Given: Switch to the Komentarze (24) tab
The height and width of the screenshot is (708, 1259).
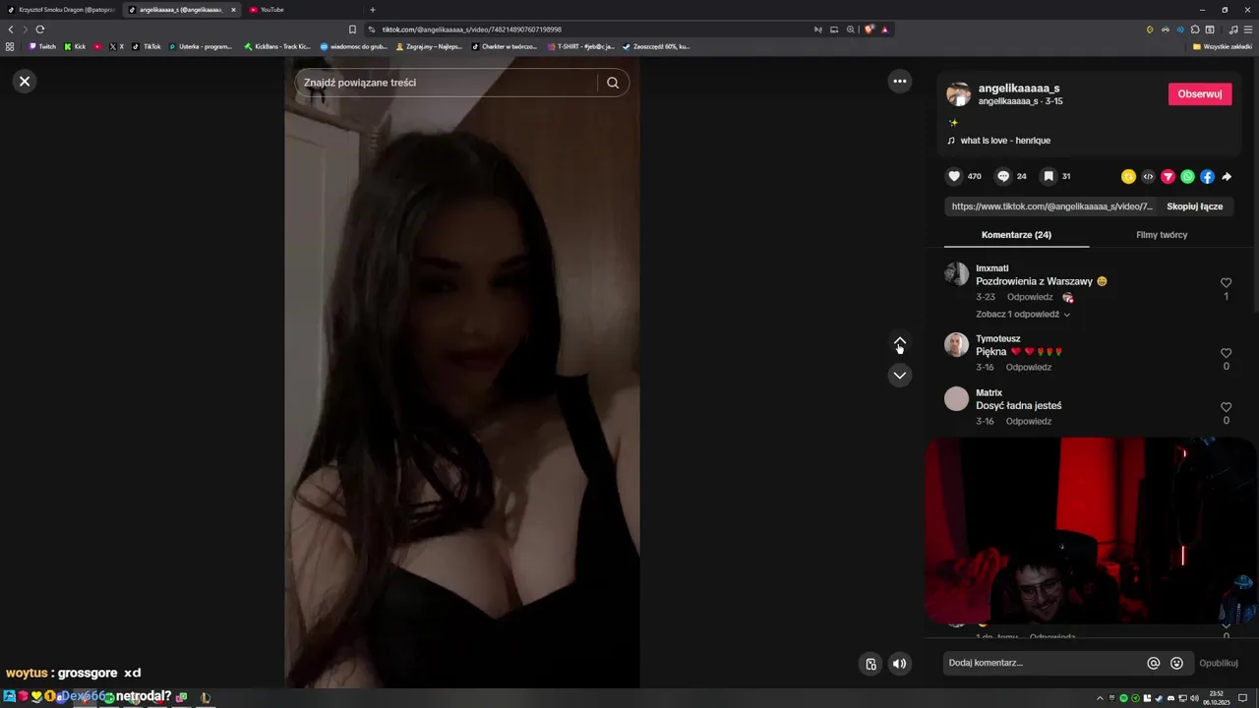Looking at the screenshot, I should [1016, 235].
